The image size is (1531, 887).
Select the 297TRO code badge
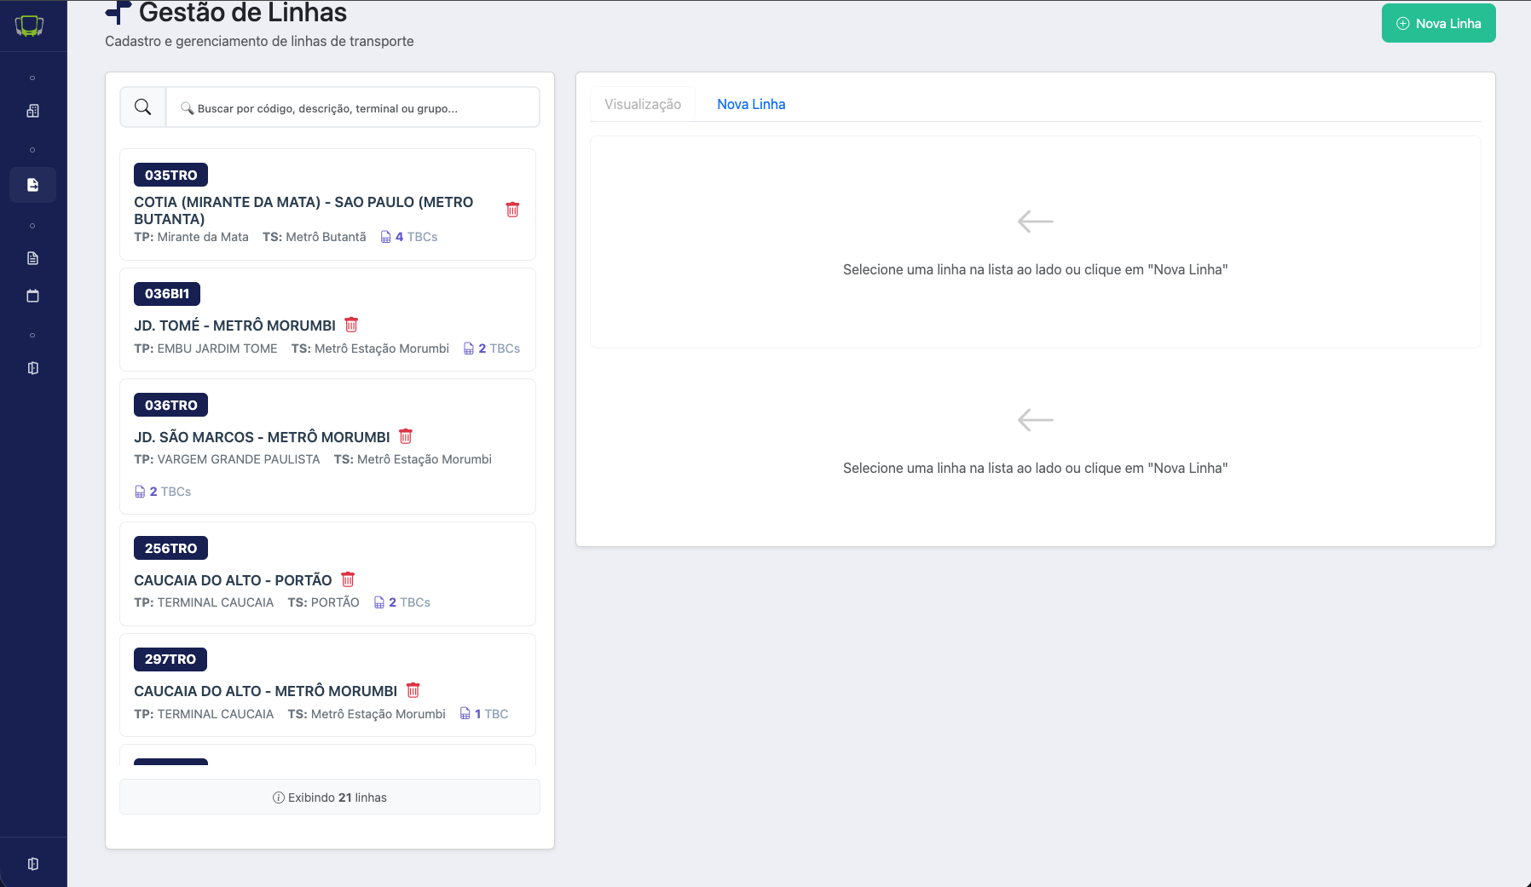click(x=170, y=659)
